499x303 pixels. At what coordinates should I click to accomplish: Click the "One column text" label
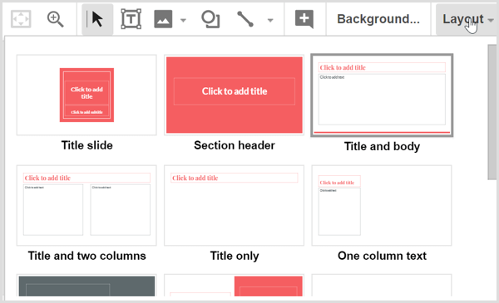(x=382, y=256)
